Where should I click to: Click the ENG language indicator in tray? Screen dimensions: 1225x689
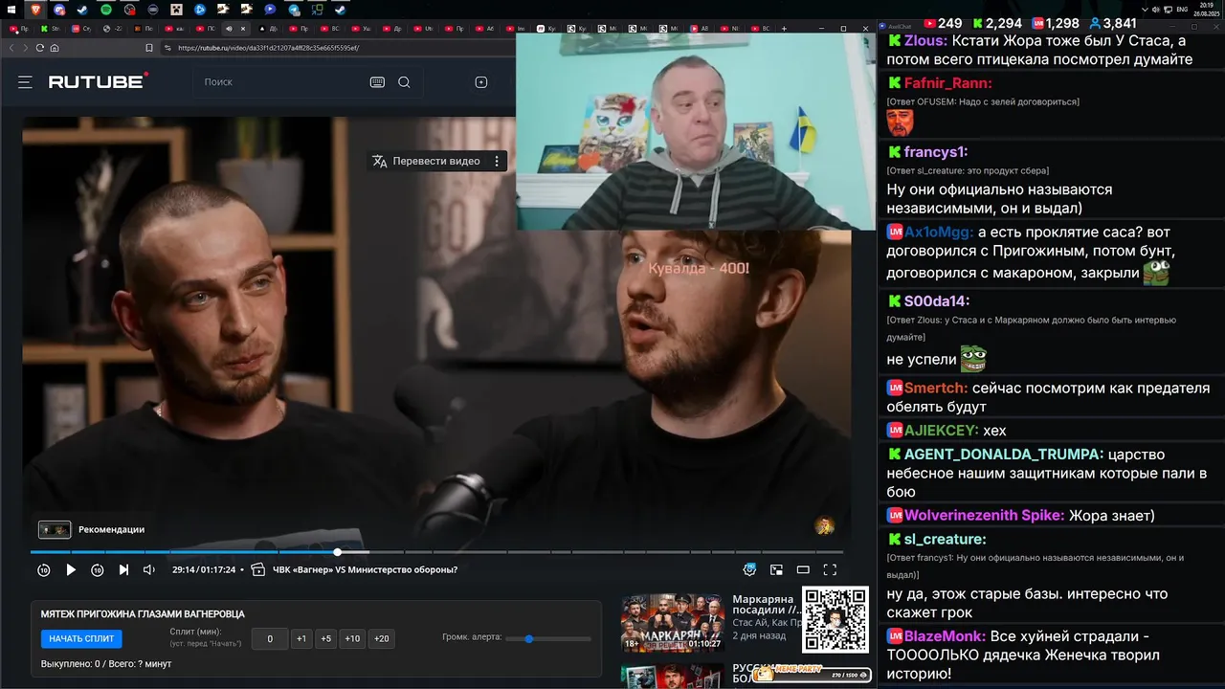coord(1182,10)
